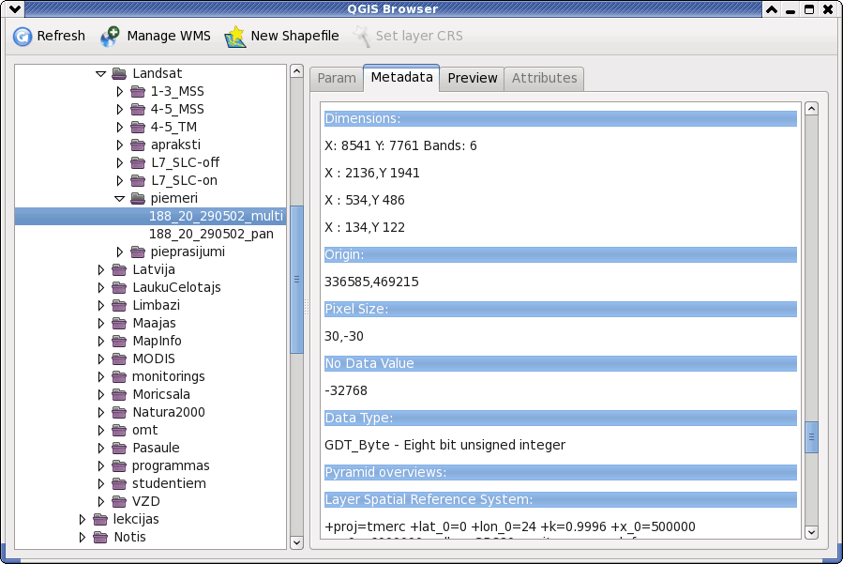
Task: Collapse the Landsat tree node
Action: pos(100,74)
